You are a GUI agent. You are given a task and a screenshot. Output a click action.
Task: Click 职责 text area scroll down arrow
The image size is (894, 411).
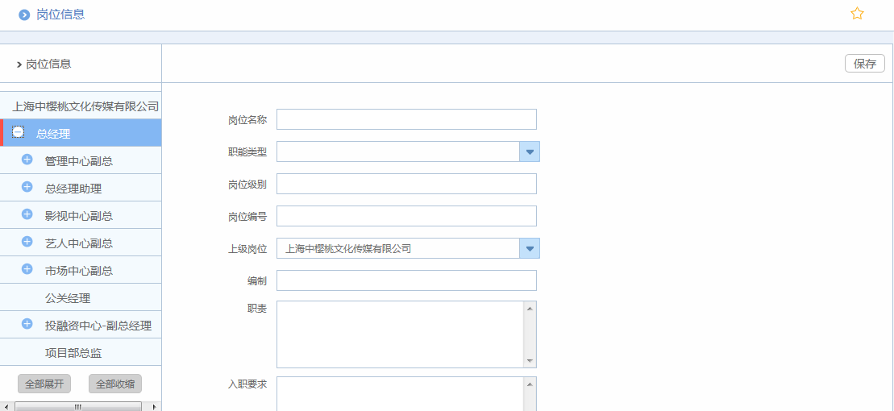pyautogui.click(x=530, y=361)
